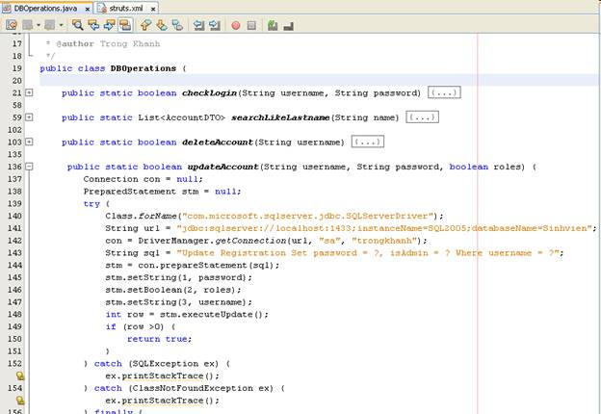Viewport: 601px width, 414px height.
Task: Open the Forward history dropdown arrow
Action: point(61,25)
